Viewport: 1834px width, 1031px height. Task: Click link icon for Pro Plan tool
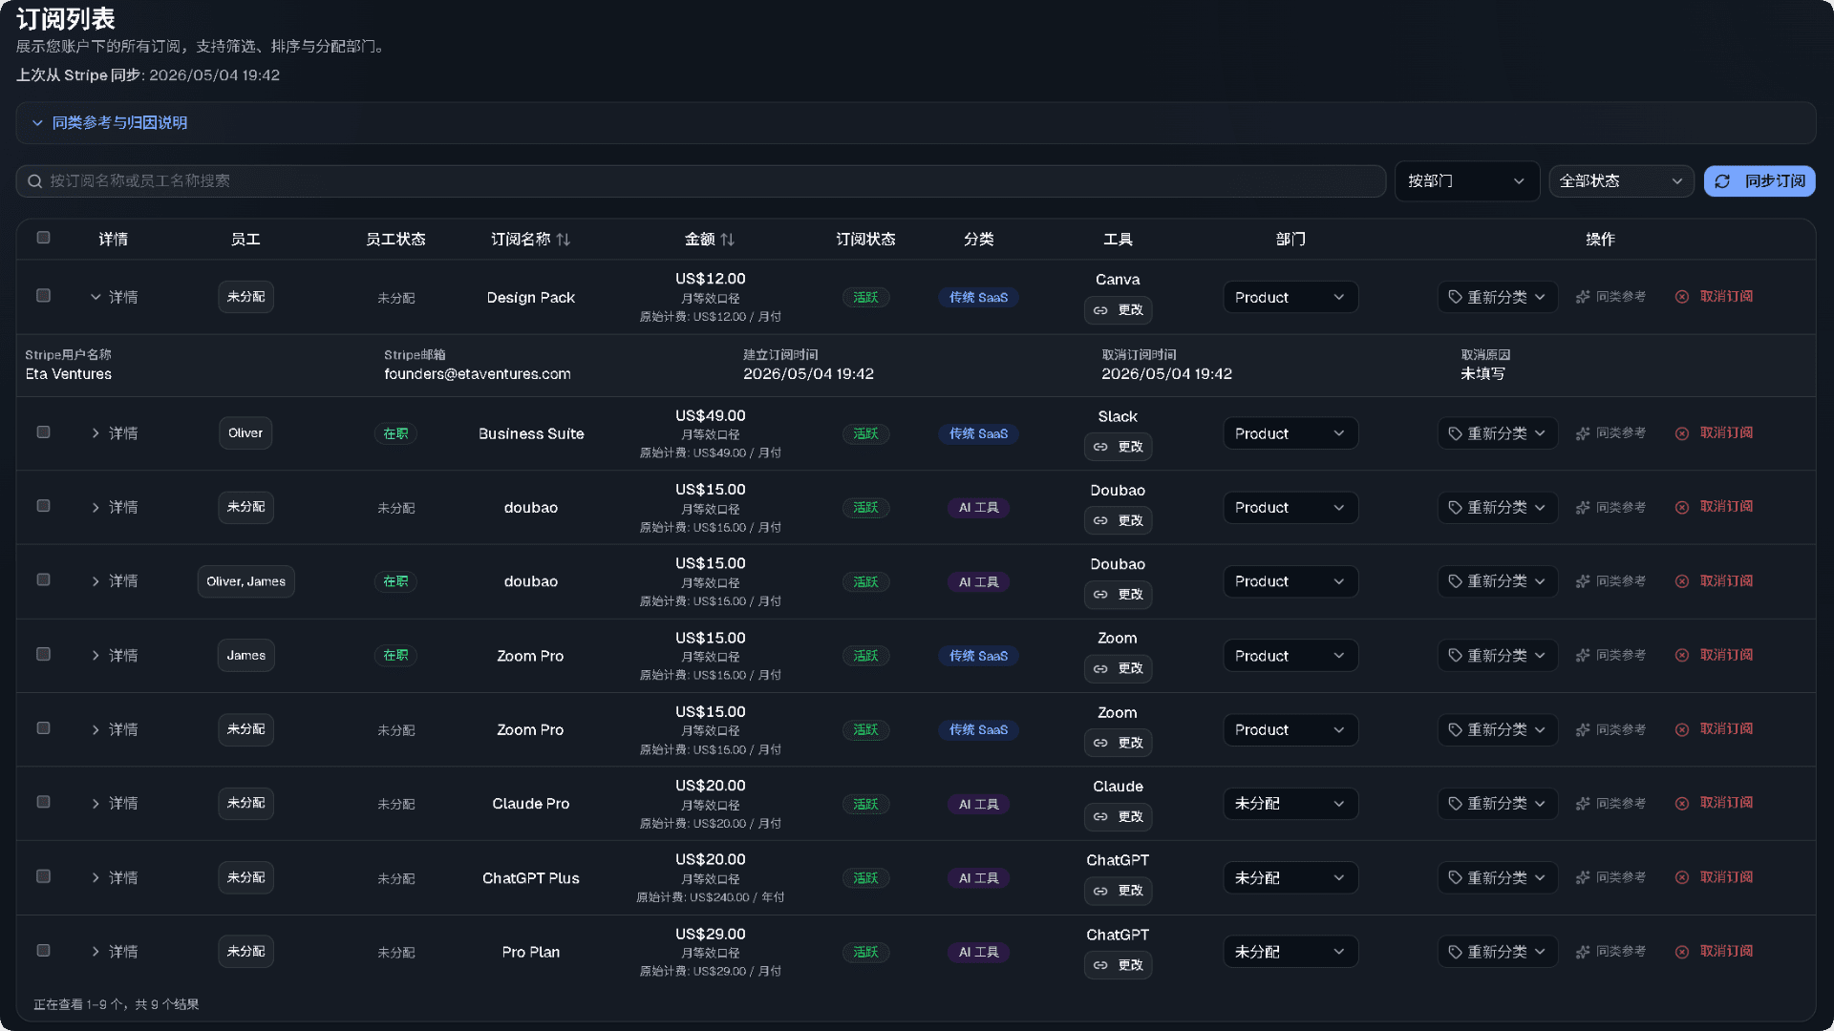click(1100, 965)
